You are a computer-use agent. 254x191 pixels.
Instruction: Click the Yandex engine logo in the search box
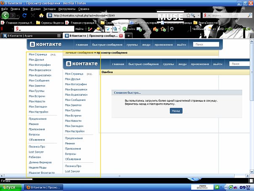(205, 16)
